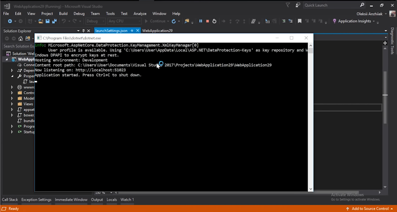The width and height of the screenshot is (397, 212).
Task: Click the Refresh browser icon next to Continue
Action: [x=174, y=21]
